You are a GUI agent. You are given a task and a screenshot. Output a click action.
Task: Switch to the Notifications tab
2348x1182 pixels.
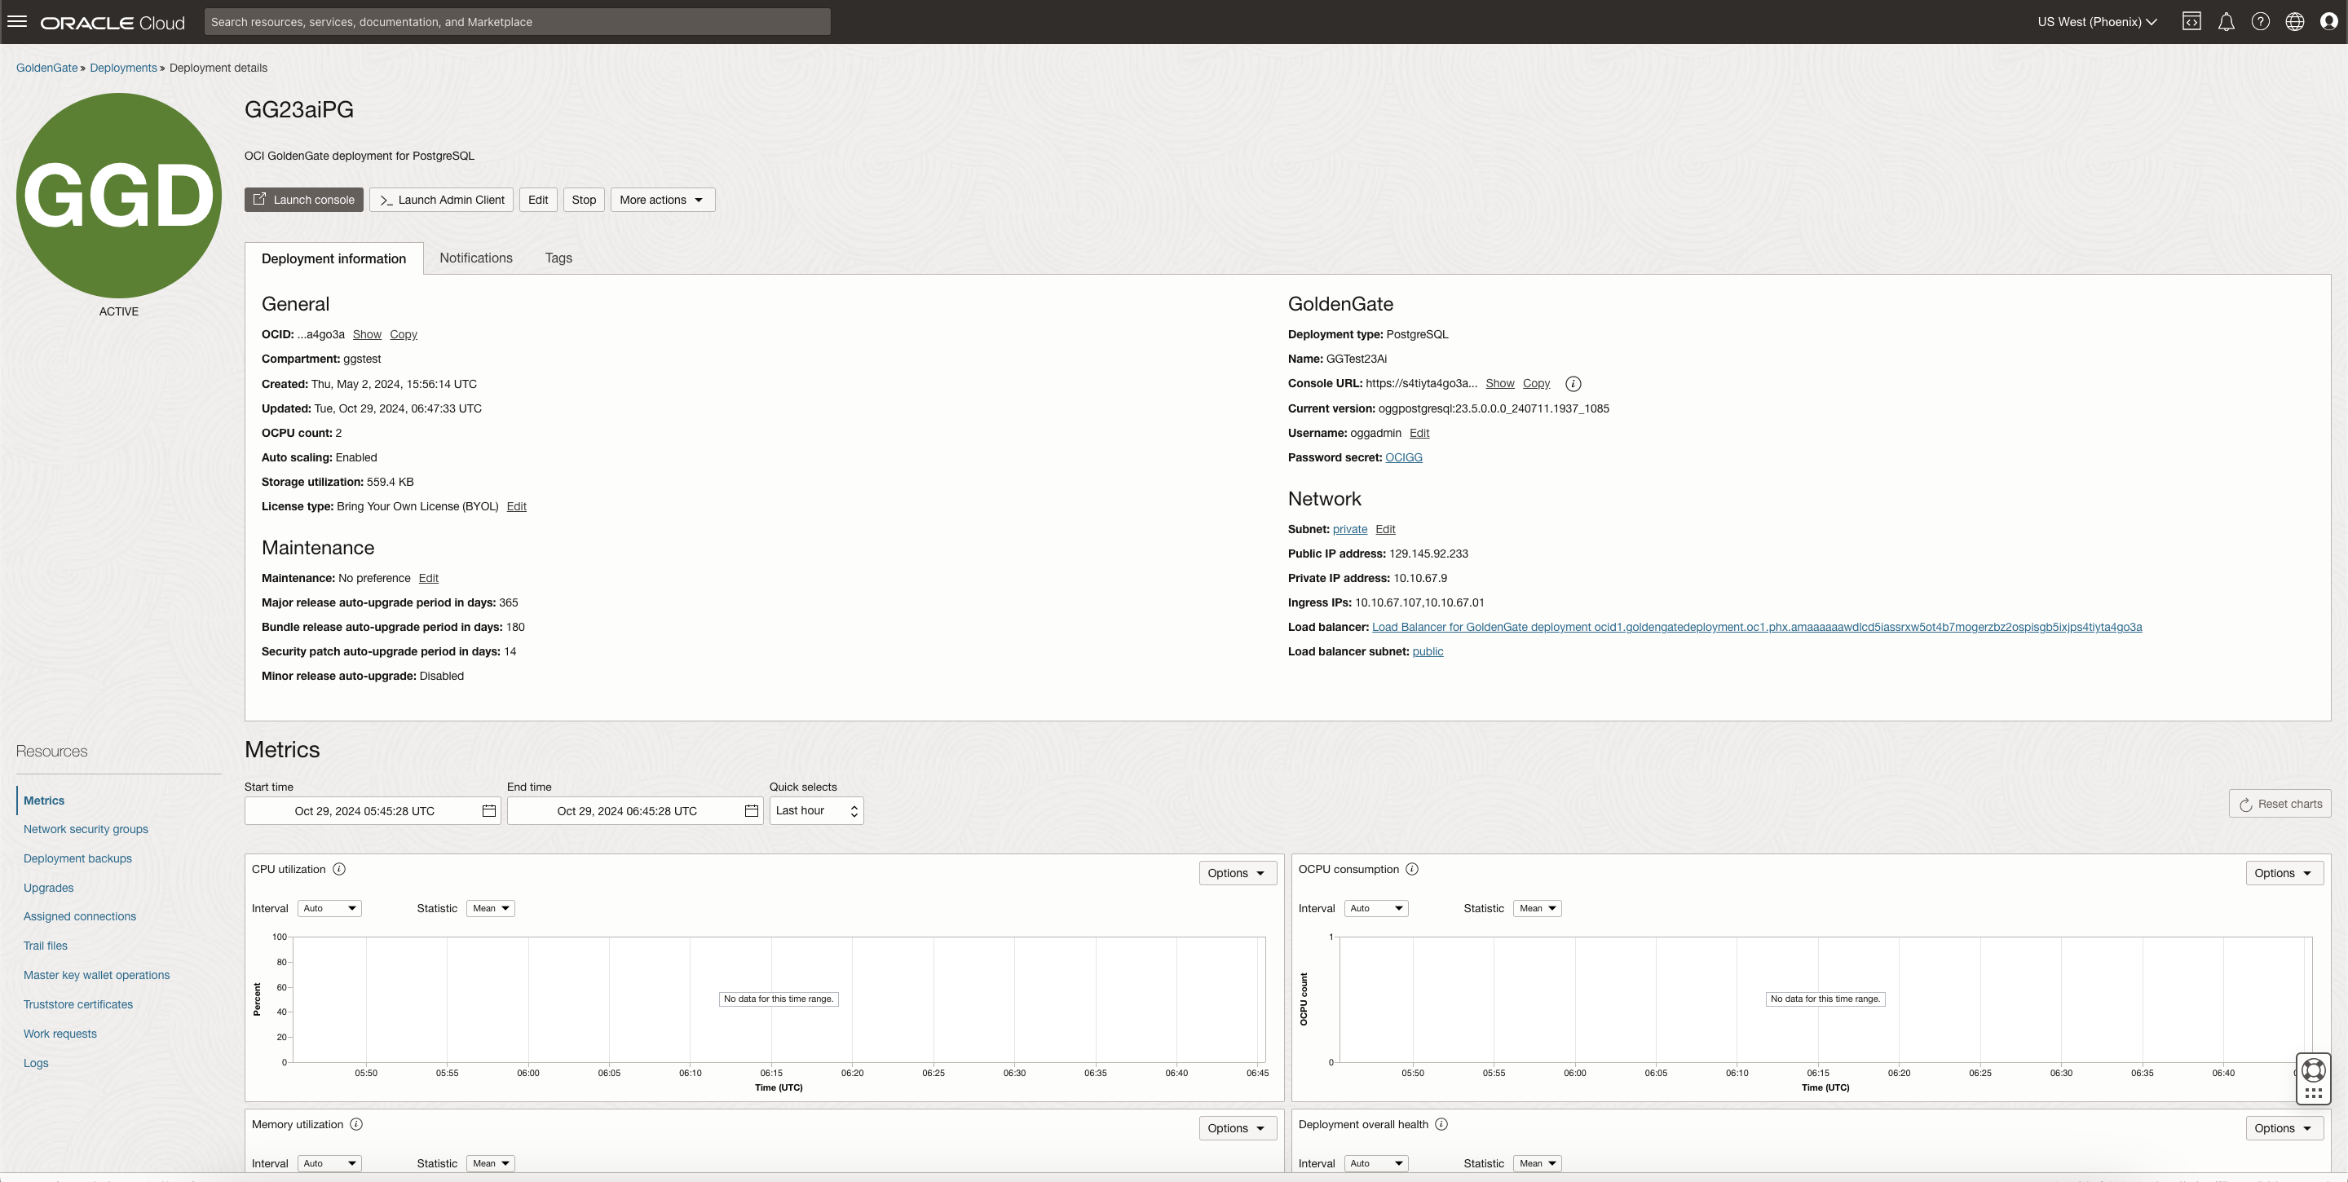(476, 258)
